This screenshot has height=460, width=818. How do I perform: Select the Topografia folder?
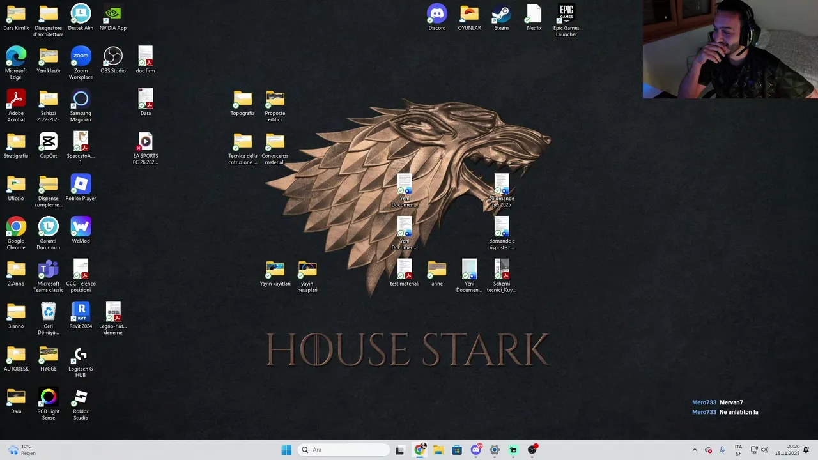tap(243, 103)
